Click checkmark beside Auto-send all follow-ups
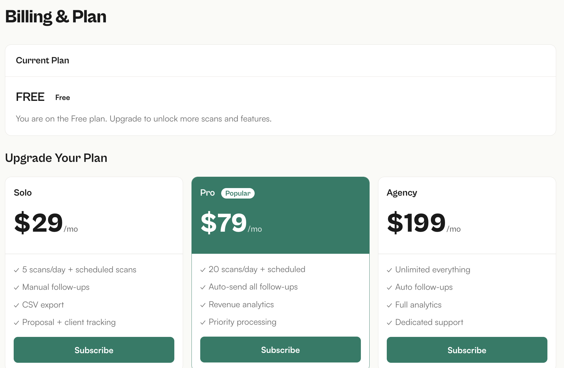This screenshot has width=564, height=368. tap(203, 287)
